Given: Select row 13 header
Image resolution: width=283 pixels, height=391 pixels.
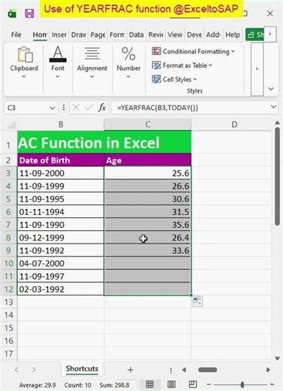Looking at the screenshot, I should pos(9,302).
